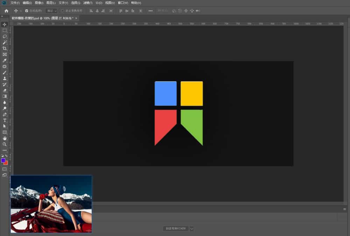The width and height of the screenshot is (350, 236).
Task: Open more options three-dots in options bar
Action: [x=150, y=11]
